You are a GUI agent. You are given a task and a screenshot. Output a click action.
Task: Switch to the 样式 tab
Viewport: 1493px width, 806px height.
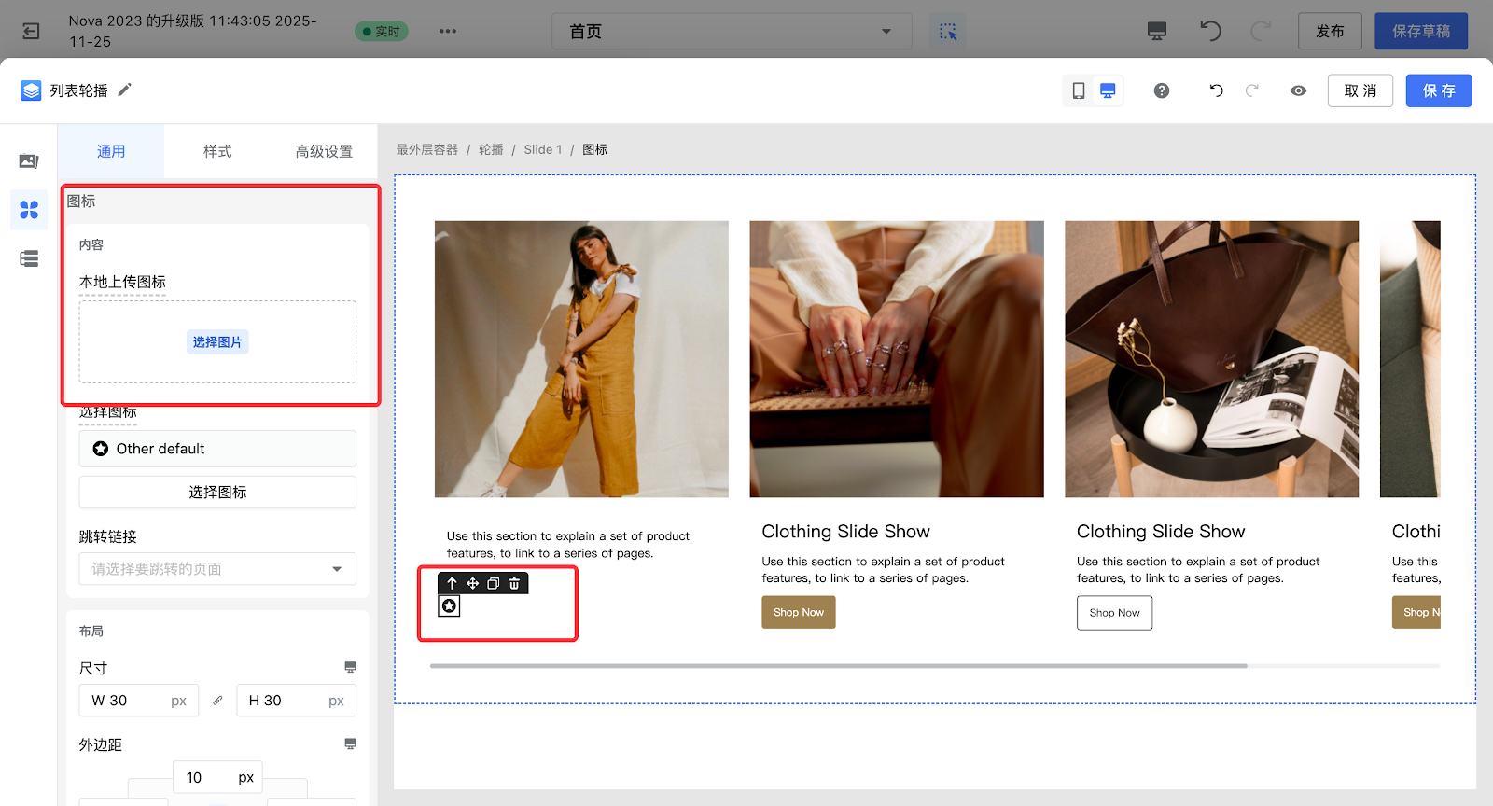[217, 151]
